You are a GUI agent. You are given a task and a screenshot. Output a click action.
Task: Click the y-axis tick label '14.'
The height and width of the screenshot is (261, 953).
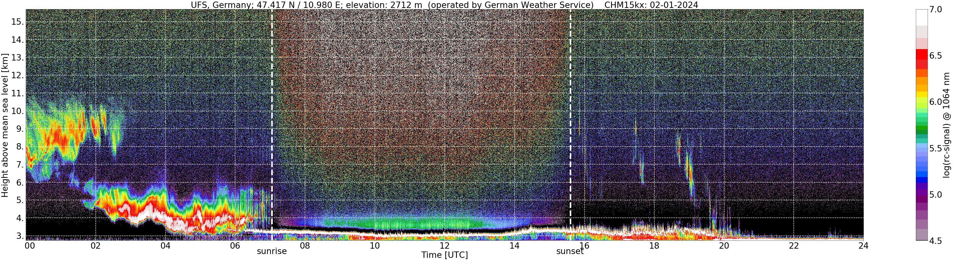(x=17, y=40)
